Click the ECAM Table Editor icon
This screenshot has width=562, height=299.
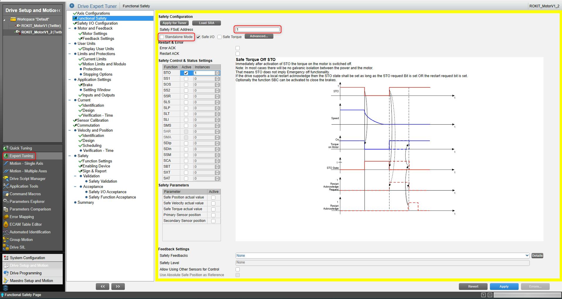6,224
